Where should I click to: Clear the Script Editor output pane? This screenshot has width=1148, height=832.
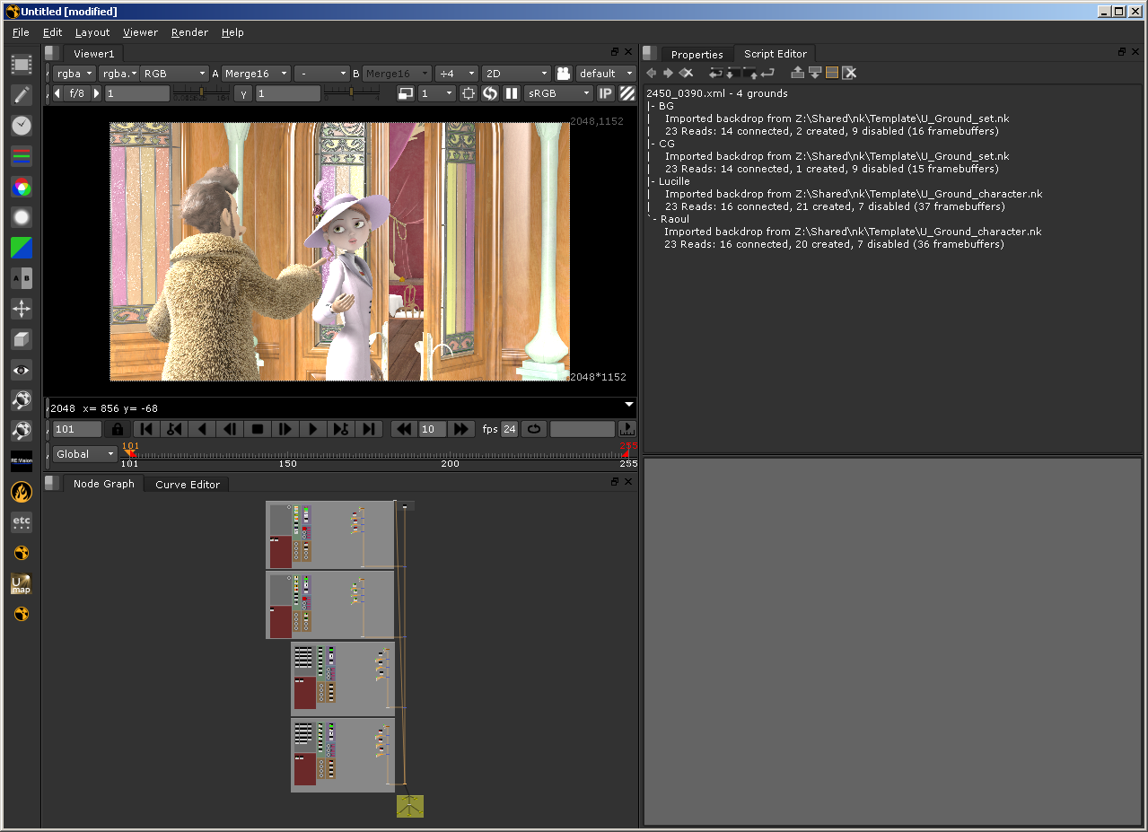(849, 73)
